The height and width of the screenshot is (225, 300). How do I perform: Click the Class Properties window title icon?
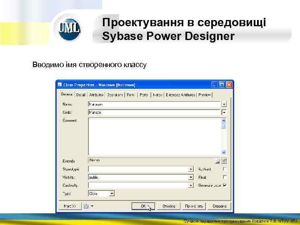pyautogui.click(x=60, y=85)
